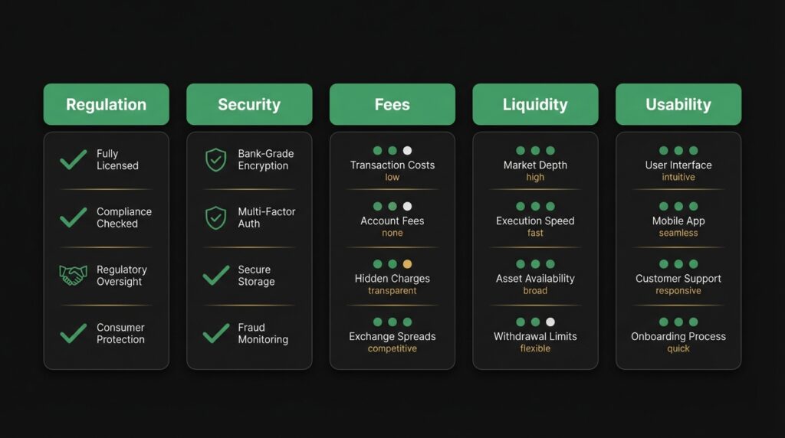Click the white dot above Account Fees
This screenshot has height=438, width=785.
click(x=407, y=207)
